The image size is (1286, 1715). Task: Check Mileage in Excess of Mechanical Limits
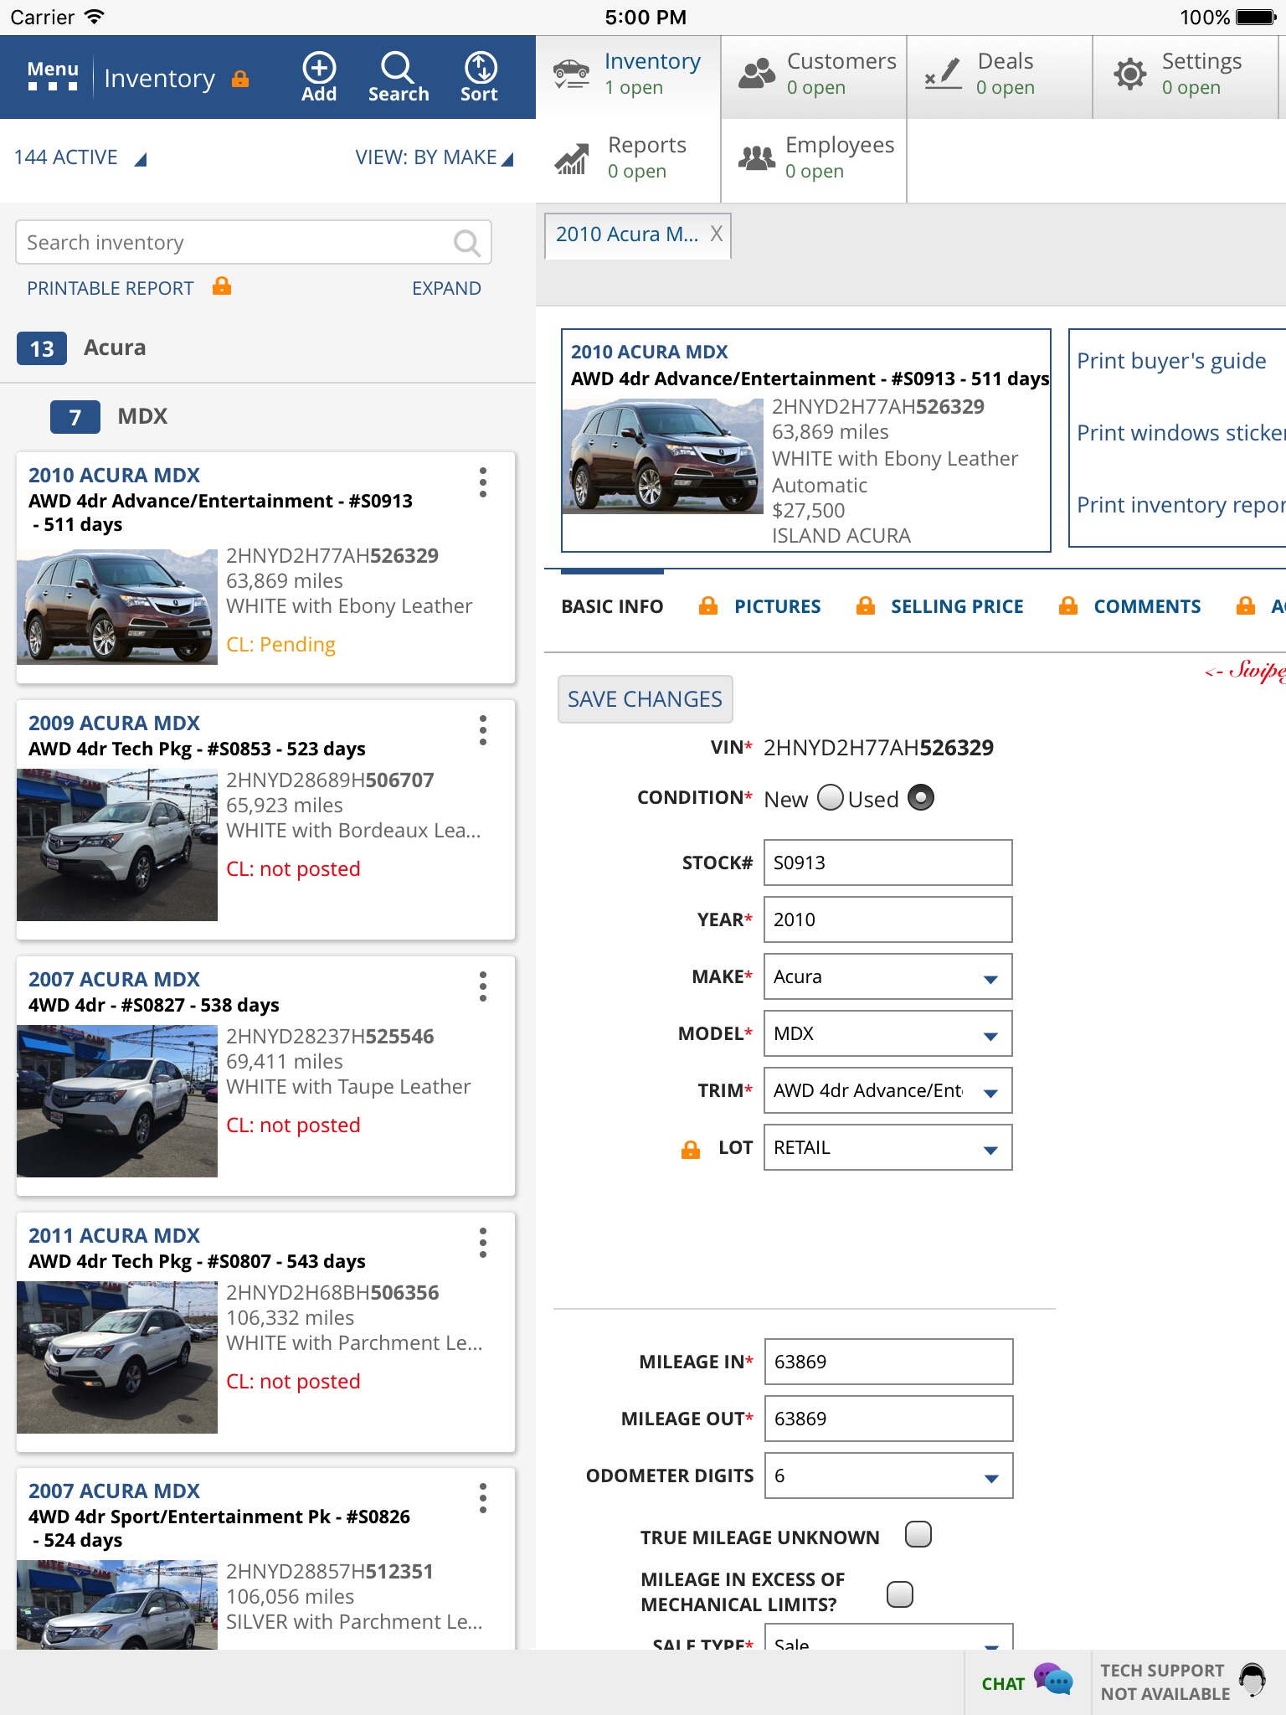[x=900, y=1594]
